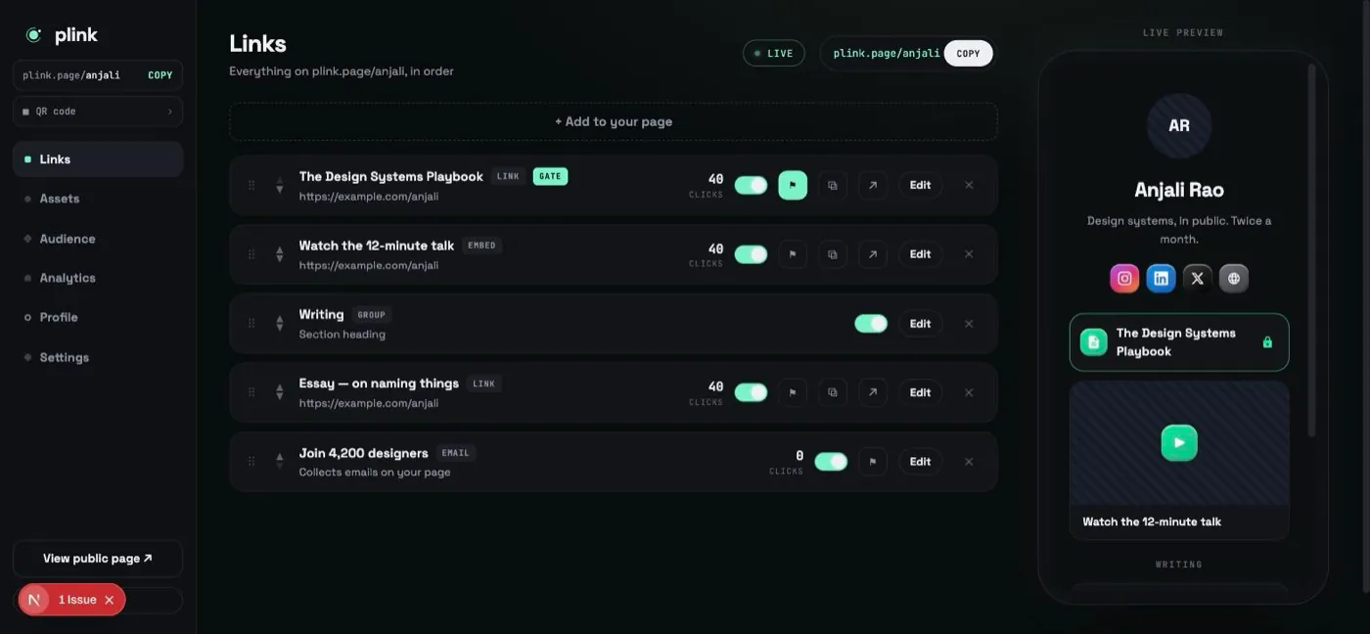Click the Instagram icon in live preview
Screen dimensions: 1370x634
tap(1124, 278)
